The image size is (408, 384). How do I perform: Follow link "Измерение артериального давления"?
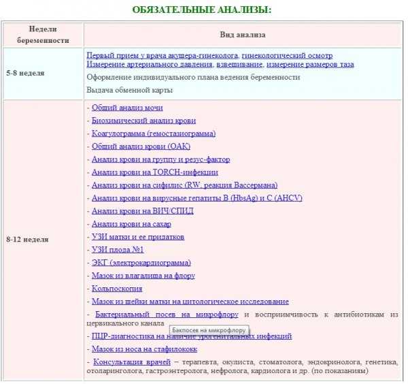click(150, 65)
